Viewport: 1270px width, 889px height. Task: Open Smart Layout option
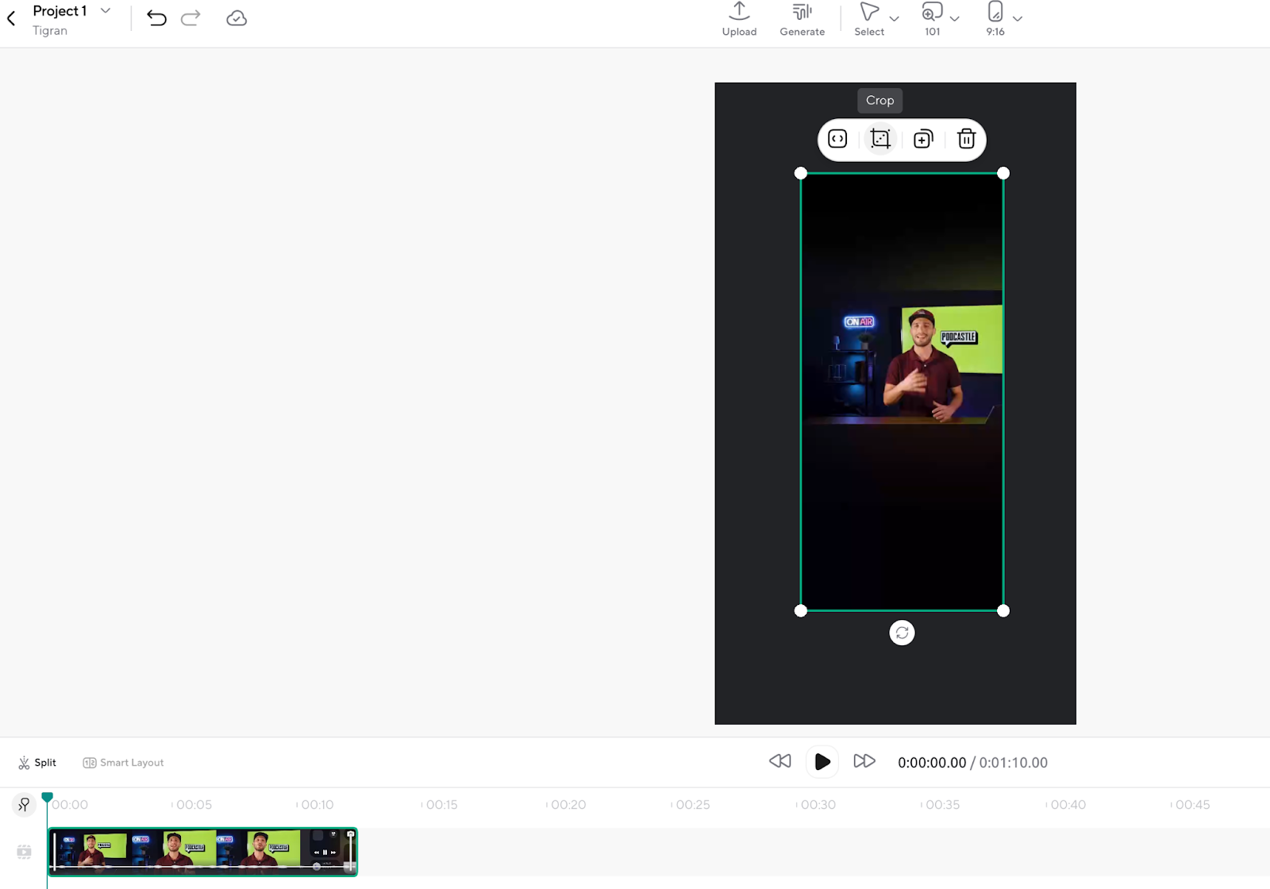pos(123,763)
